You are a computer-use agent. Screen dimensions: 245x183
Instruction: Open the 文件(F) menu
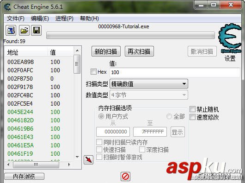[15, 19]
